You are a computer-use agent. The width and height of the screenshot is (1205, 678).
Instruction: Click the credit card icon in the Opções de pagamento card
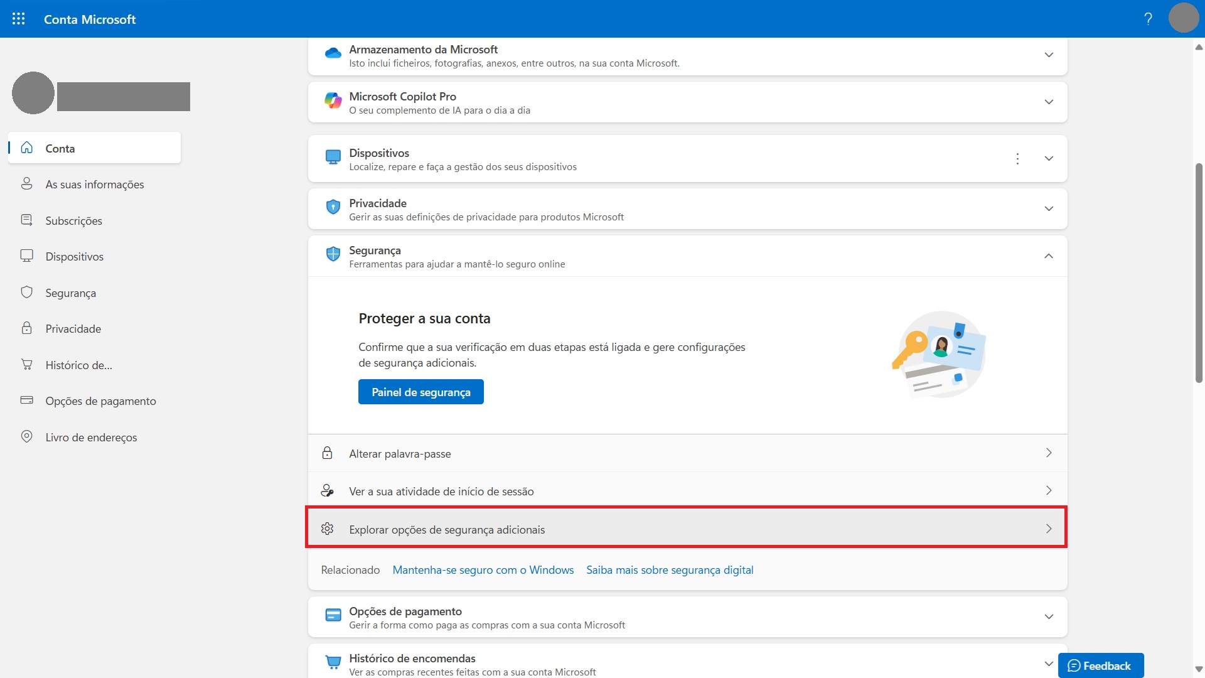pyautogui.click(x=333, y=615)
